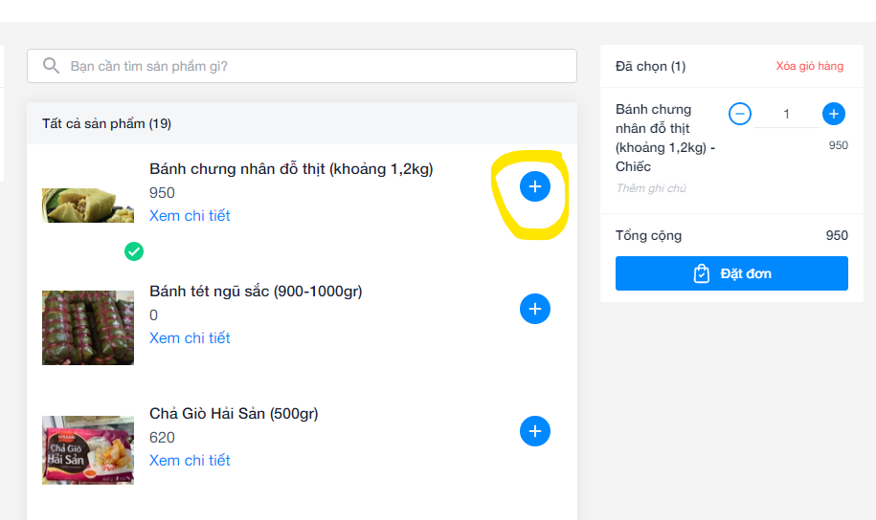Click the green selected checkmark badge
The width and height of the screenshot is (876, 520).
click(x=134, y=251)
